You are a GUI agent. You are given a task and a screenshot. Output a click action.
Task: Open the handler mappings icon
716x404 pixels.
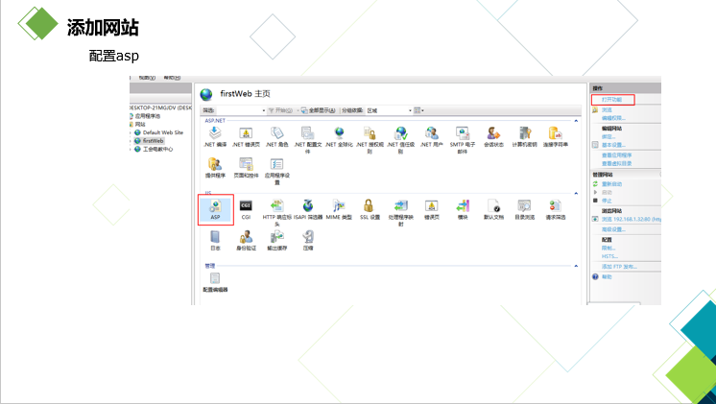[401, 212]
